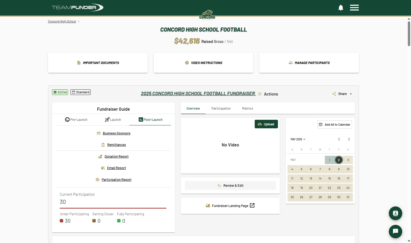
Task: Click the Participation Report target icon
Action: point(98,180)
